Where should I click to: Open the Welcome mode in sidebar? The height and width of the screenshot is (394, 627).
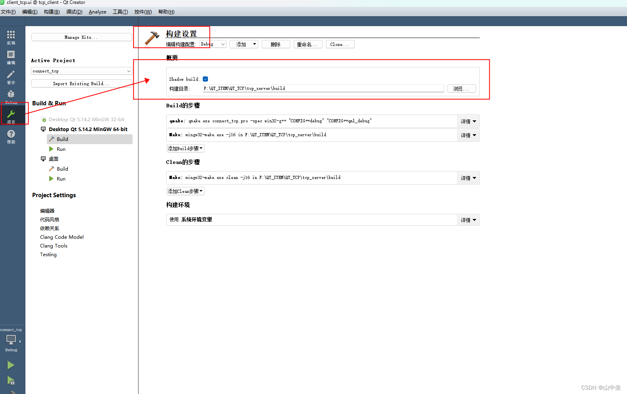tap(11, 38)
